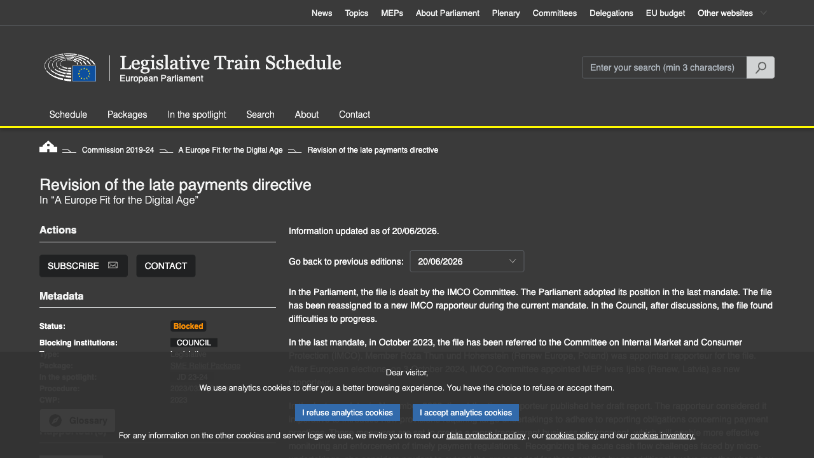Open the Contact navigation tab

[354, 114]
